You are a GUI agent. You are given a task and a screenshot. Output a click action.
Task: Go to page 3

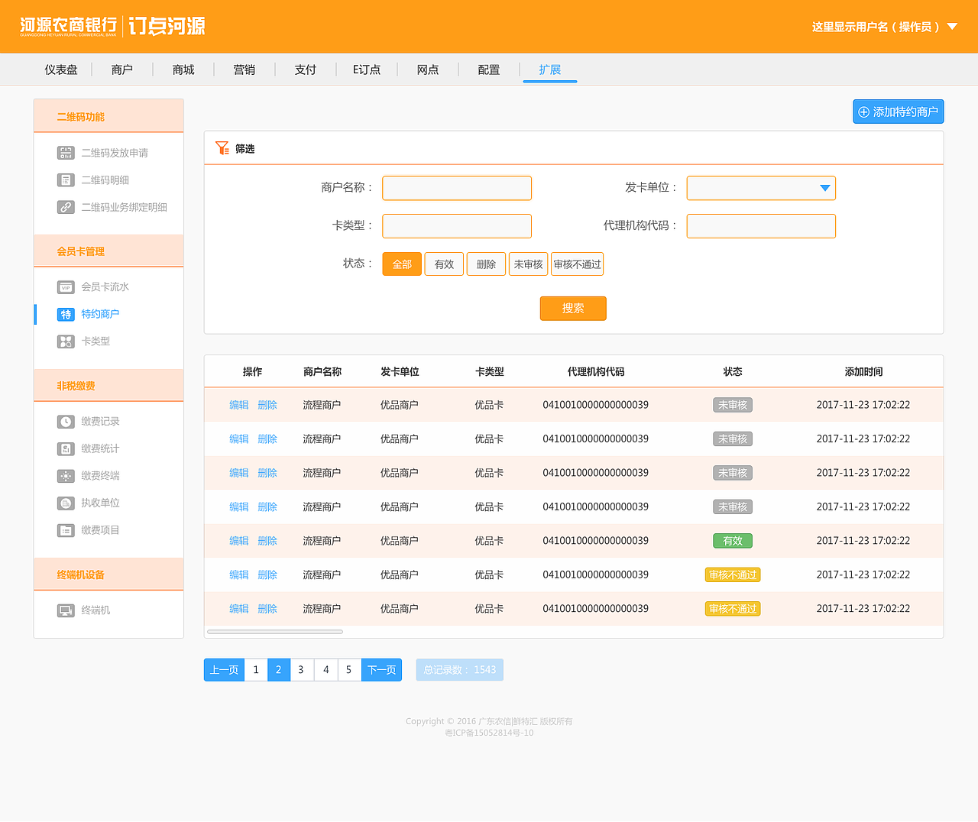[302, 670]
